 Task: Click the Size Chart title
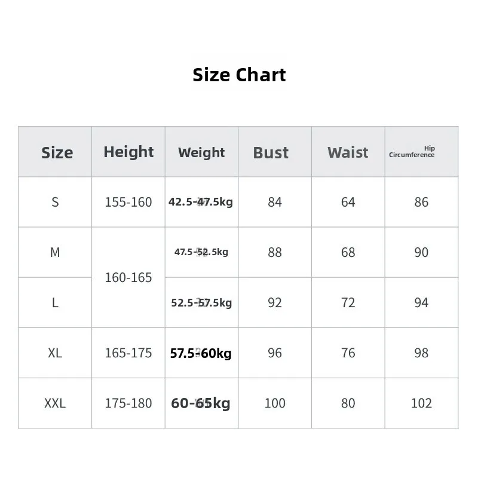click(239, 75)
